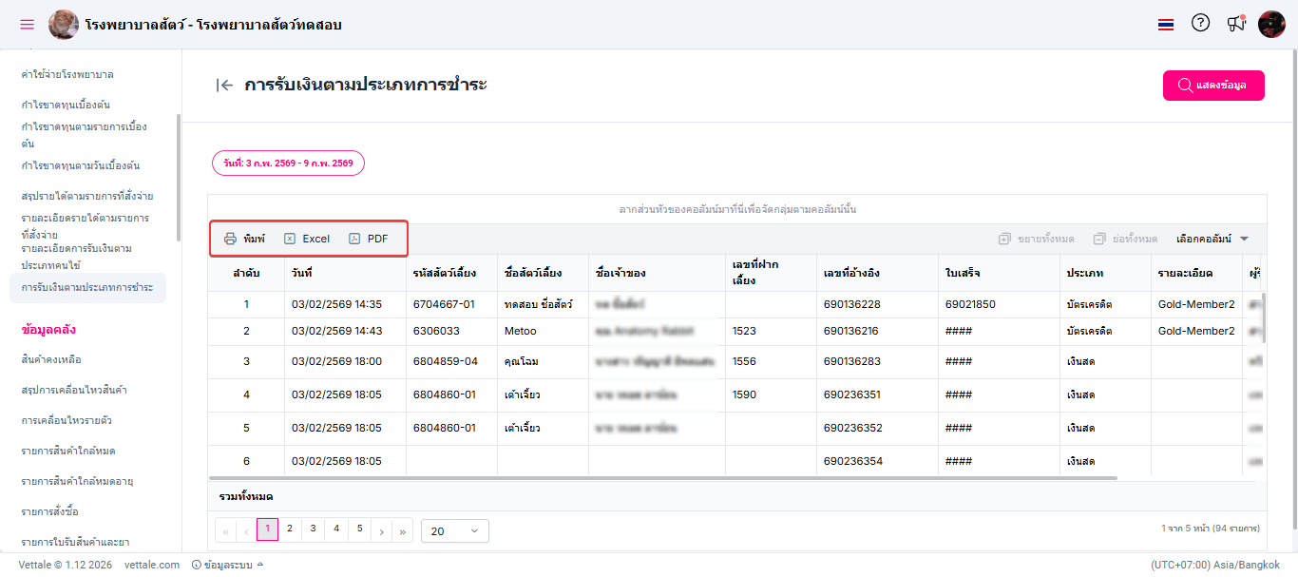Select การรับเงินตามประเภทการชำระ sidebar item
Image resolution: width=1298 pixels, height=577 pixels.
[87, 287]
